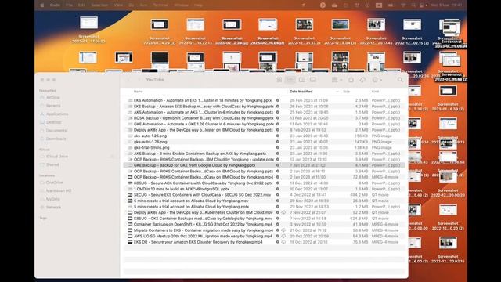Viewport: 501px width, 282px height.
Task: Select Macintosh HD in the Finder sidebar
Action: click(59, 190)
